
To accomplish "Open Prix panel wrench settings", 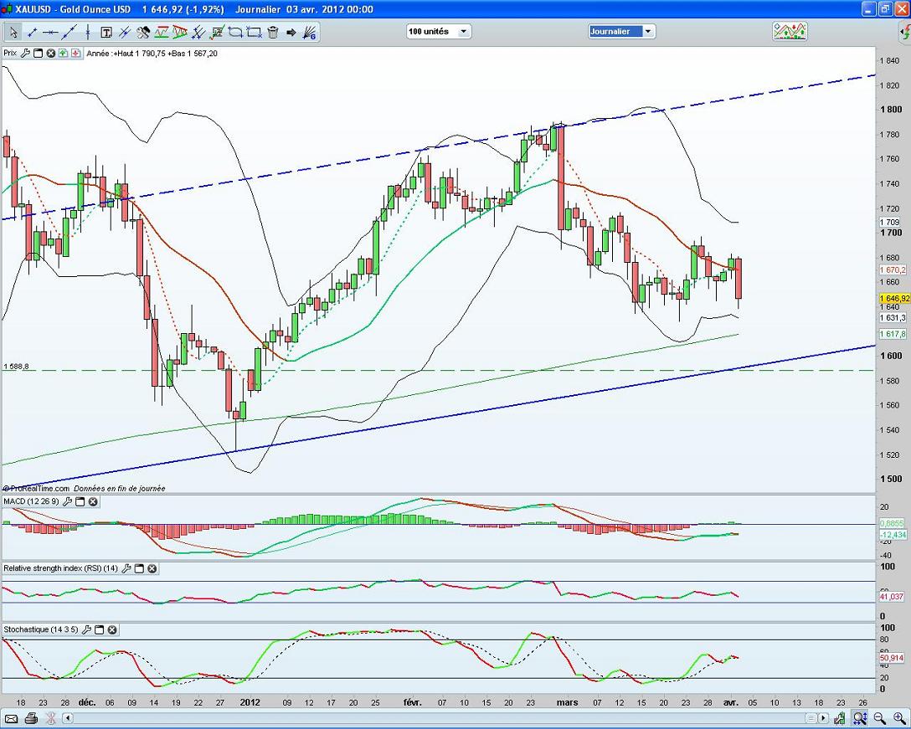I will 26,53.
